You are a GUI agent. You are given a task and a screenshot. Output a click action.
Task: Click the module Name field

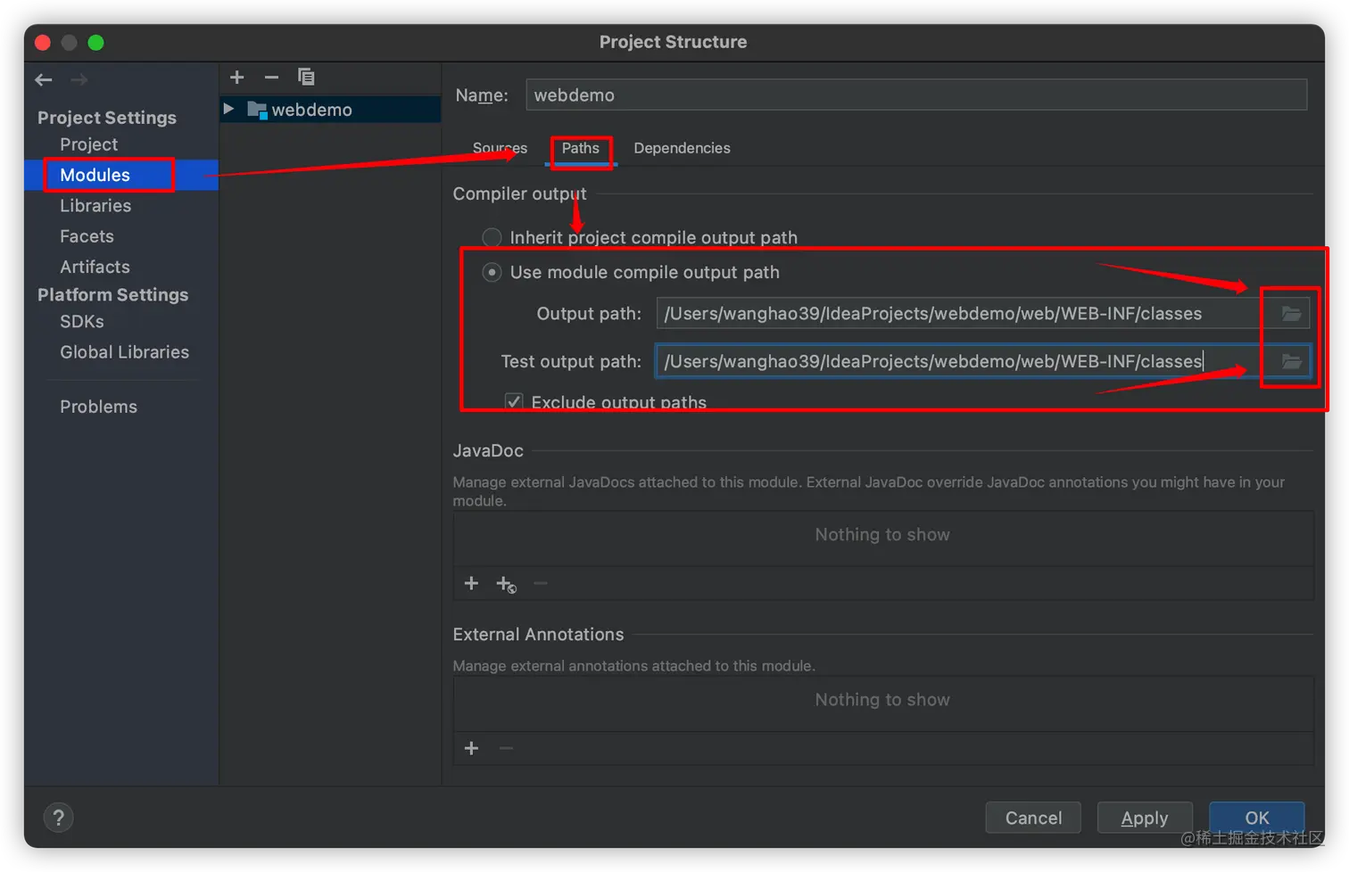916,95
